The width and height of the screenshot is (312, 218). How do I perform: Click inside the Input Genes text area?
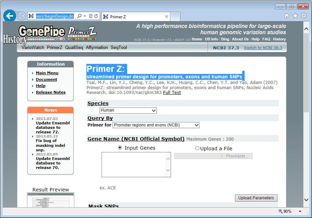coord(134,164)
